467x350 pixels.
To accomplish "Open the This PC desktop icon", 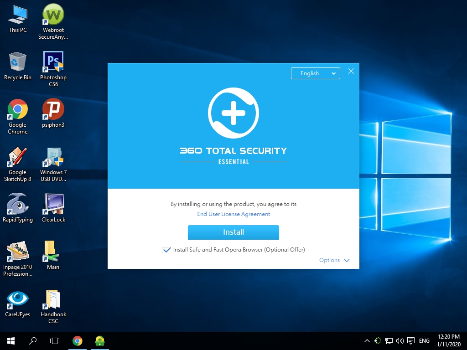I will point(18,18).
